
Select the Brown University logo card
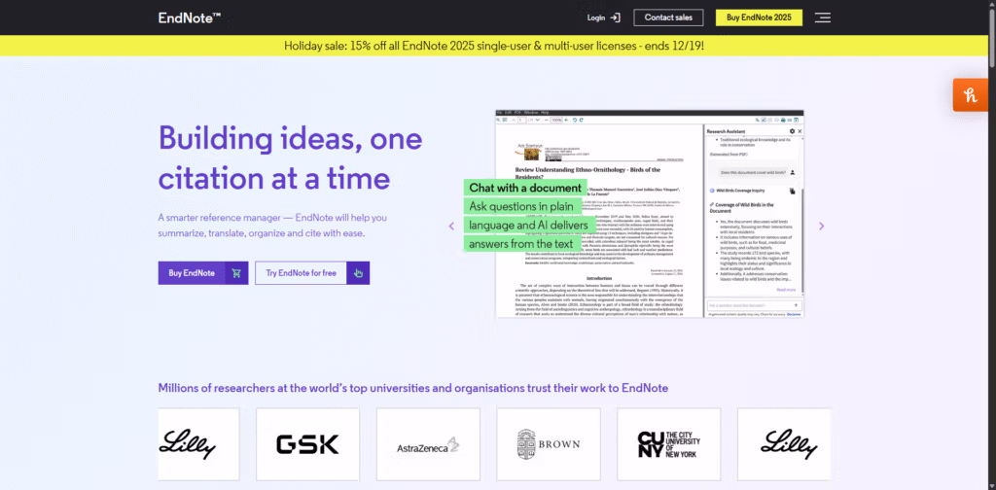(x=549, y=444)
